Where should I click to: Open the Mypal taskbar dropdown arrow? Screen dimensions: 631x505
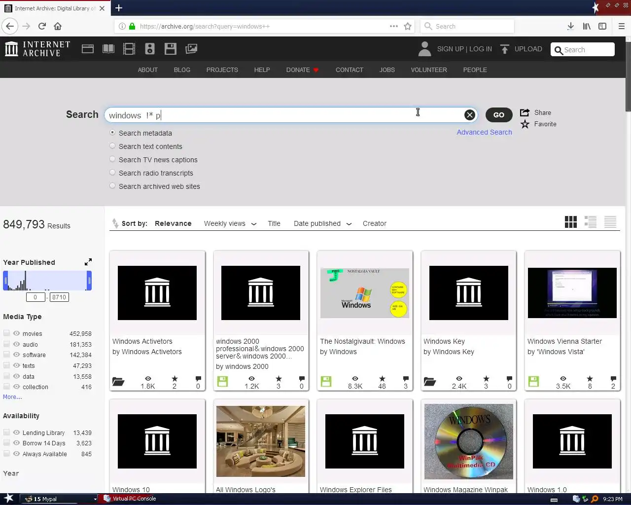coord(95,499)
